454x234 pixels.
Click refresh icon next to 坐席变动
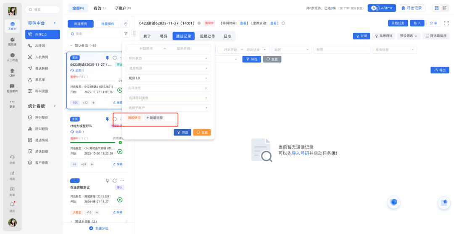coord(283,23)
